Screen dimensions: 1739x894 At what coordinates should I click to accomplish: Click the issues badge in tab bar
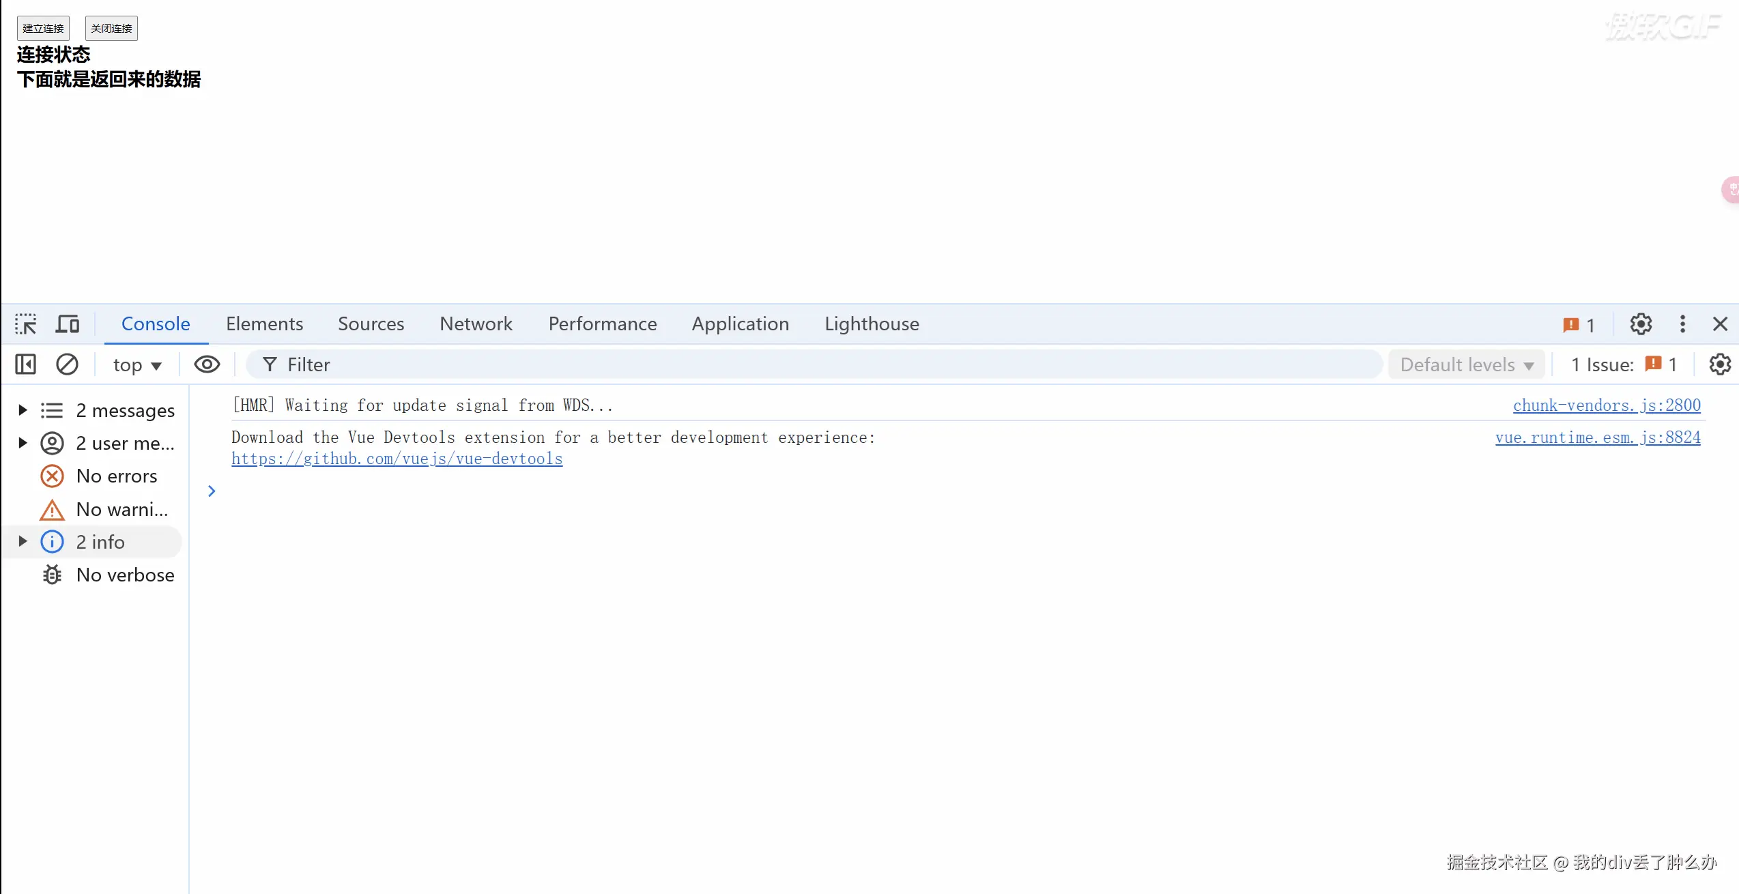tap(1579, 325)
